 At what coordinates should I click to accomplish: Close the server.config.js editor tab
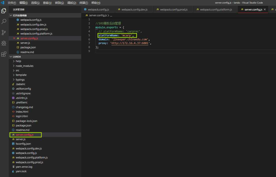click(265, 10)
